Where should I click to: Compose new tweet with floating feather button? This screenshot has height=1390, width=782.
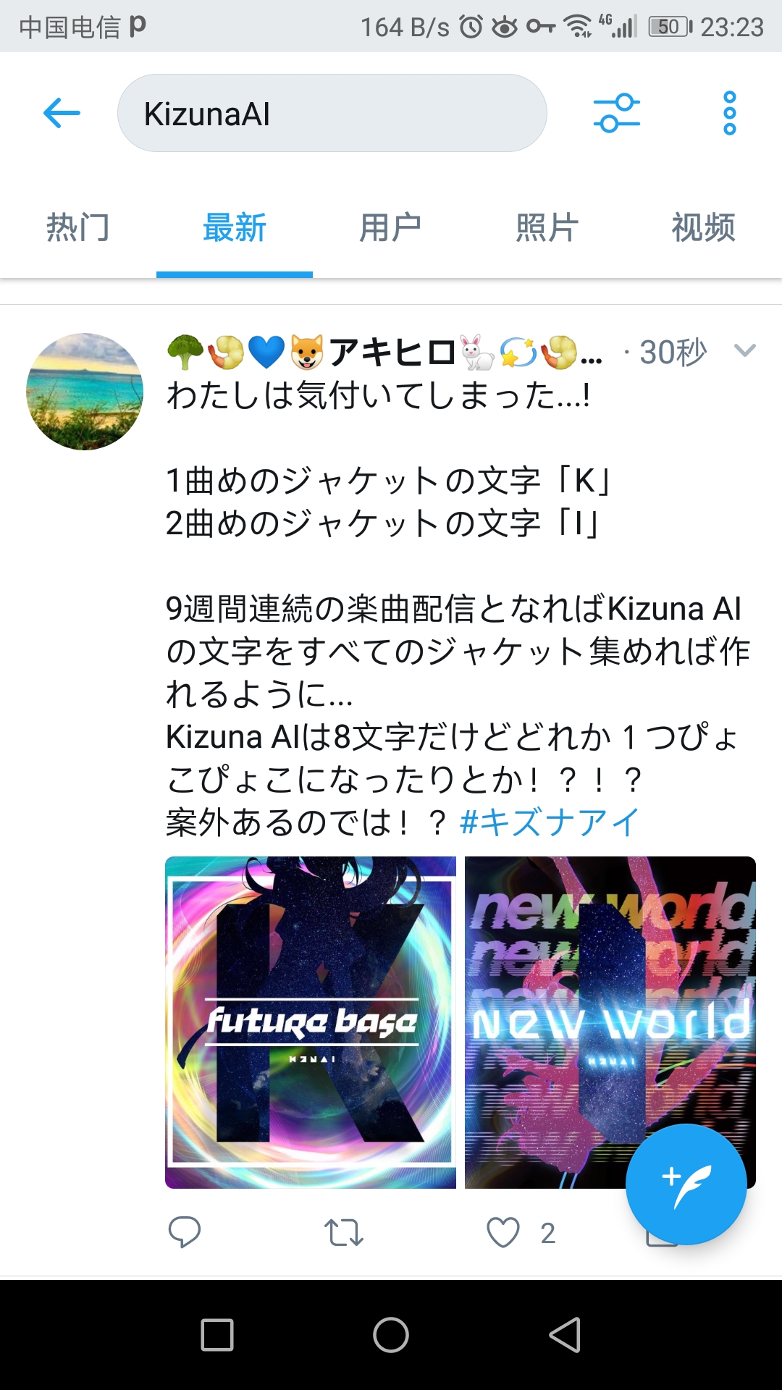point(686,1184)
